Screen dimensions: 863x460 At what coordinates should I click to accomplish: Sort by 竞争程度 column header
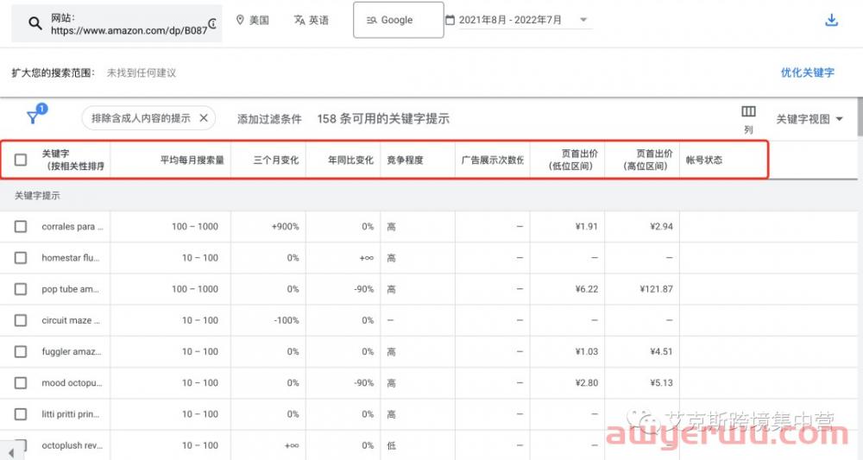[405, 160]
